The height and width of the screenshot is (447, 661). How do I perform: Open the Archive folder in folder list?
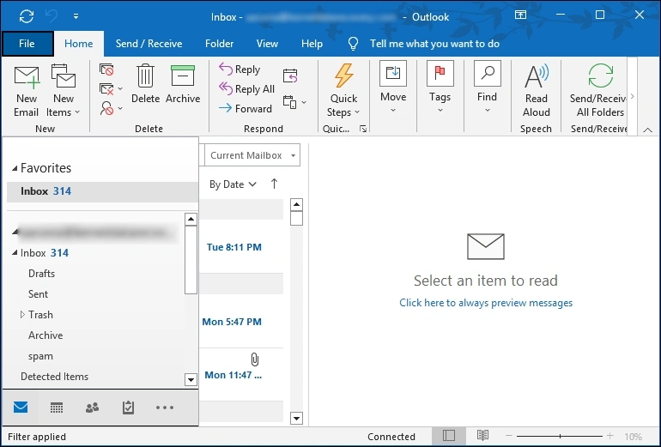click(45, 335)
